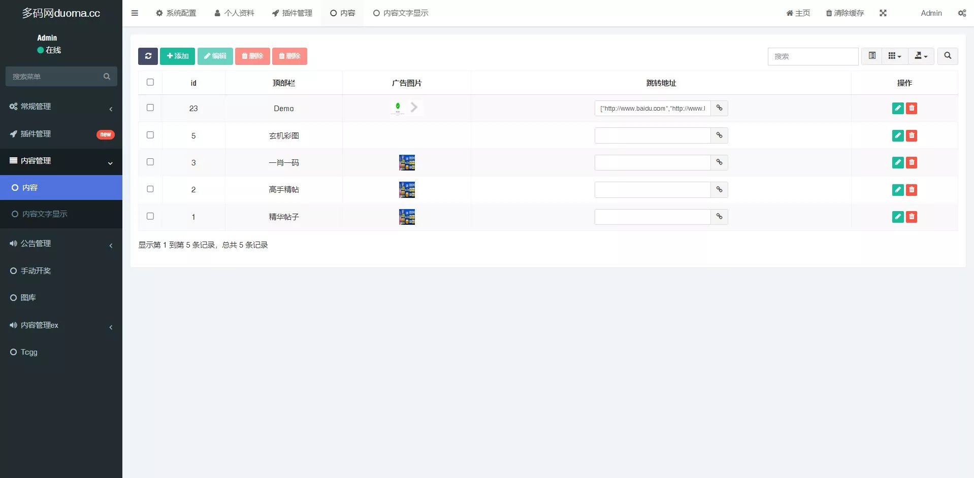
Task: Toggle card view with the detail view icon
Action: pos(872,56)
